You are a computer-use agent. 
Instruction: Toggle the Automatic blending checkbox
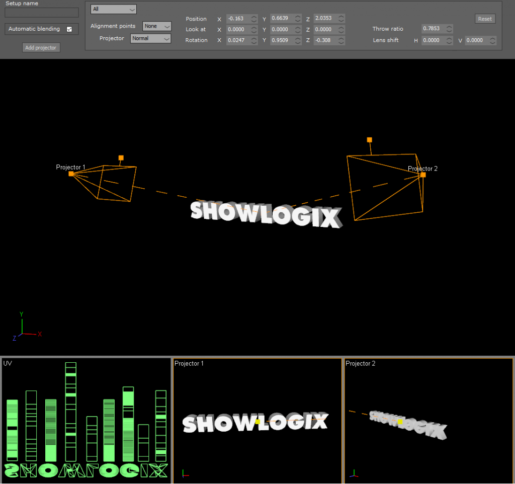pos(69,29)
